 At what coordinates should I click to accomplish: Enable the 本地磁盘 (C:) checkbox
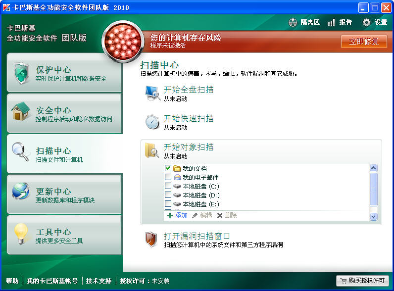pyautogui.click(x=168, y=186)
